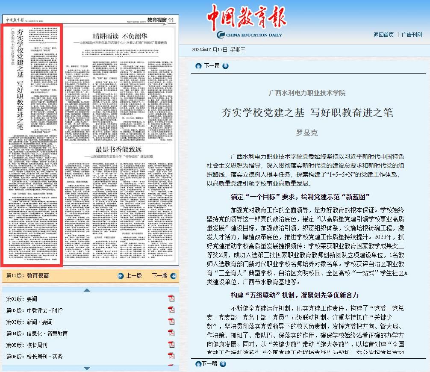Open article 最是书香能致远 on page thumbnail
The width and height of the screenshot is (430, 372).
[x=118, y=150]
